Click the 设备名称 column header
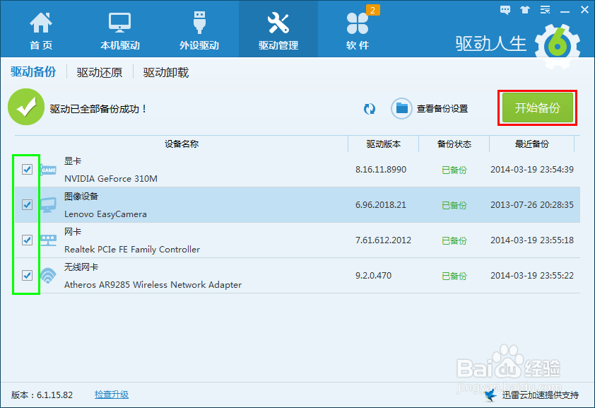The image size is (595, 408). [x=182, y=144]
